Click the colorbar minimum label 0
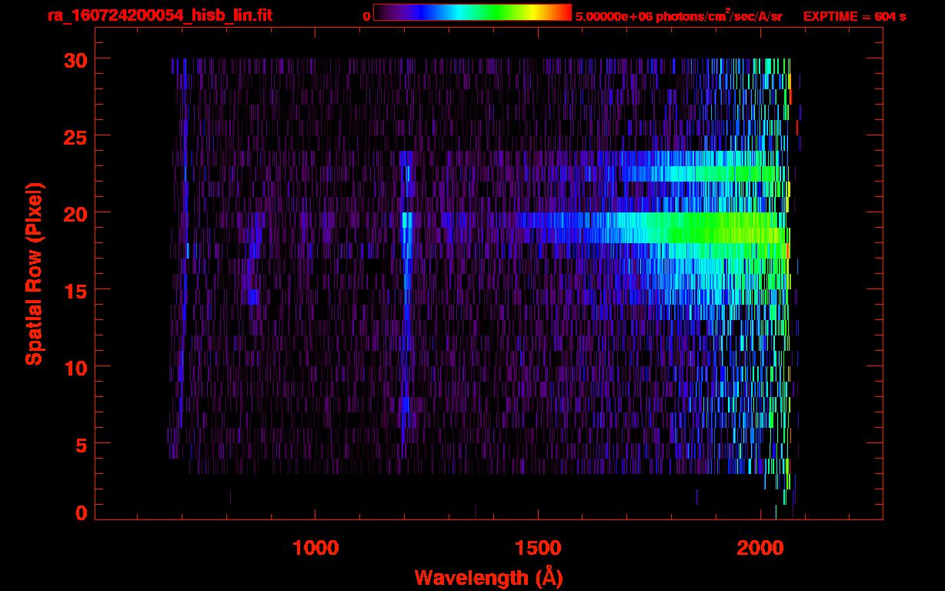The image size is (945, 591). (x=367, y=16)
